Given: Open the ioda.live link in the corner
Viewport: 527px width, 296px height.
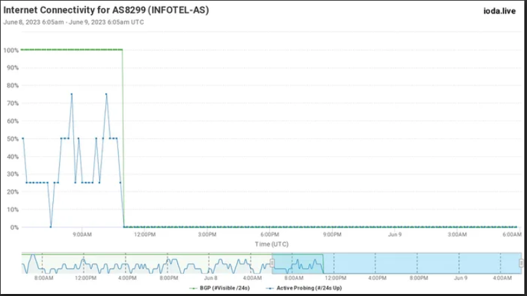Looking at the screenshot, I should point(499,11).
